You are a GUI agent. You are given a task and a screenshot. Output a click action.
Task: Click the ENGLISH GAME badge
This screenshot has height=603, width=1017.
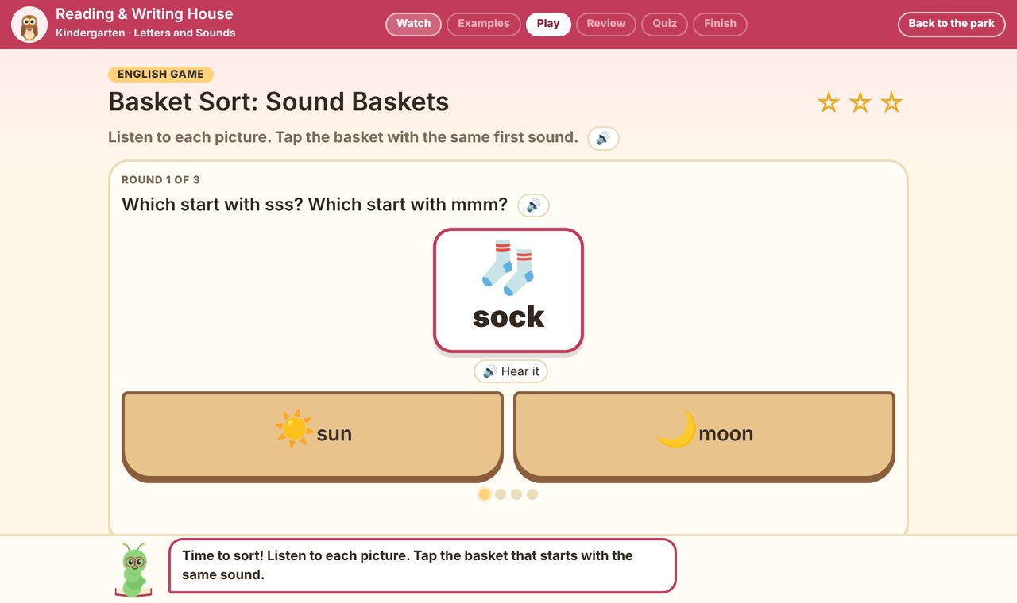(160, 75)
